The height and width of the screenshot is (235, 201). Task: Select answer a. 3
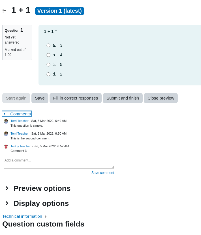click(48, 45)
